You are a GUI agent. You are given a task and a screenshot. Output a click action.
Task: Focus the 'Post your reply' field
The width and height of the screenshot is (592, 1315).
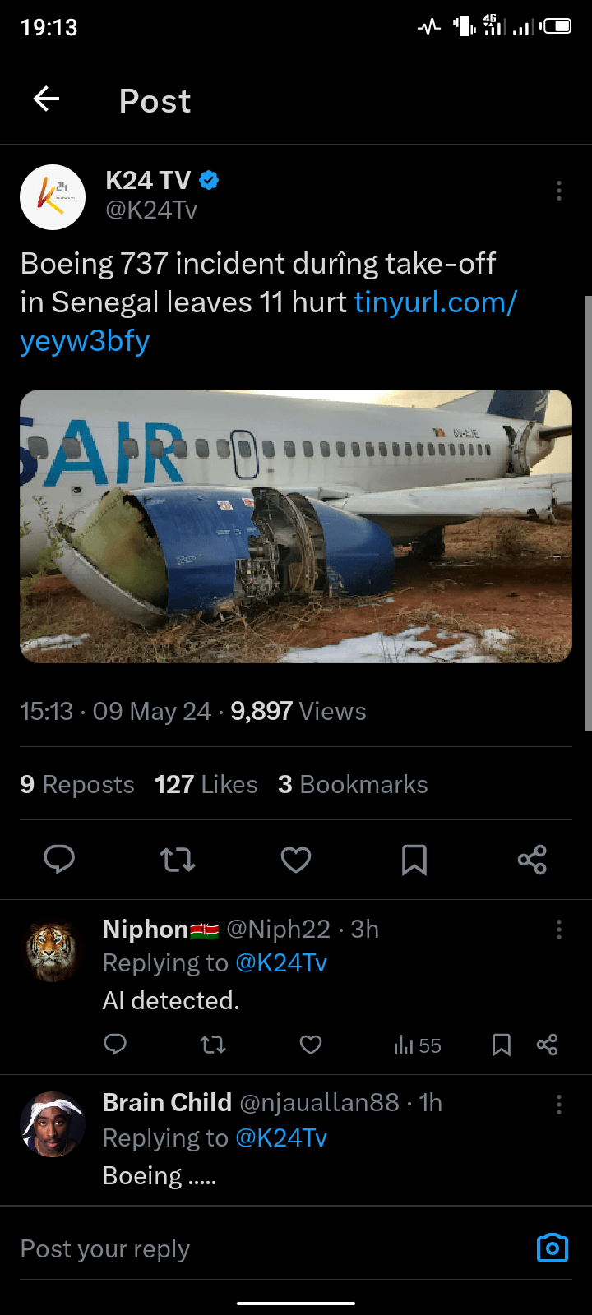[x=247, y=1249]
